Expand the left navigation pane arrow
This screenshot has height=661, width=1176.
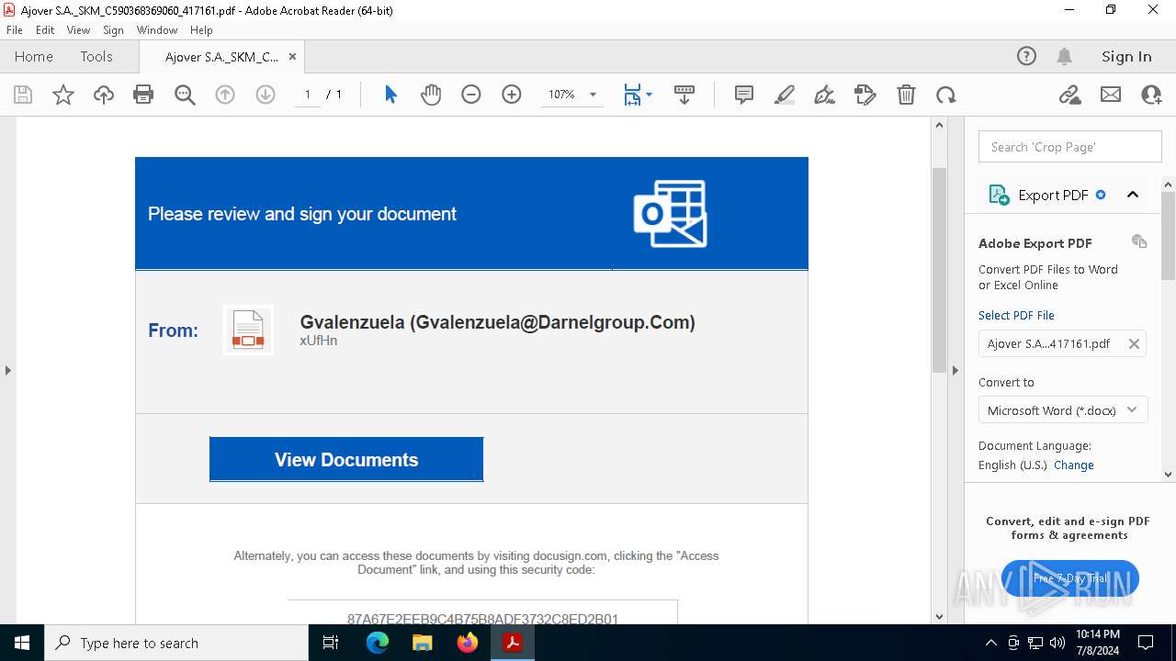[x=7, y=371]
